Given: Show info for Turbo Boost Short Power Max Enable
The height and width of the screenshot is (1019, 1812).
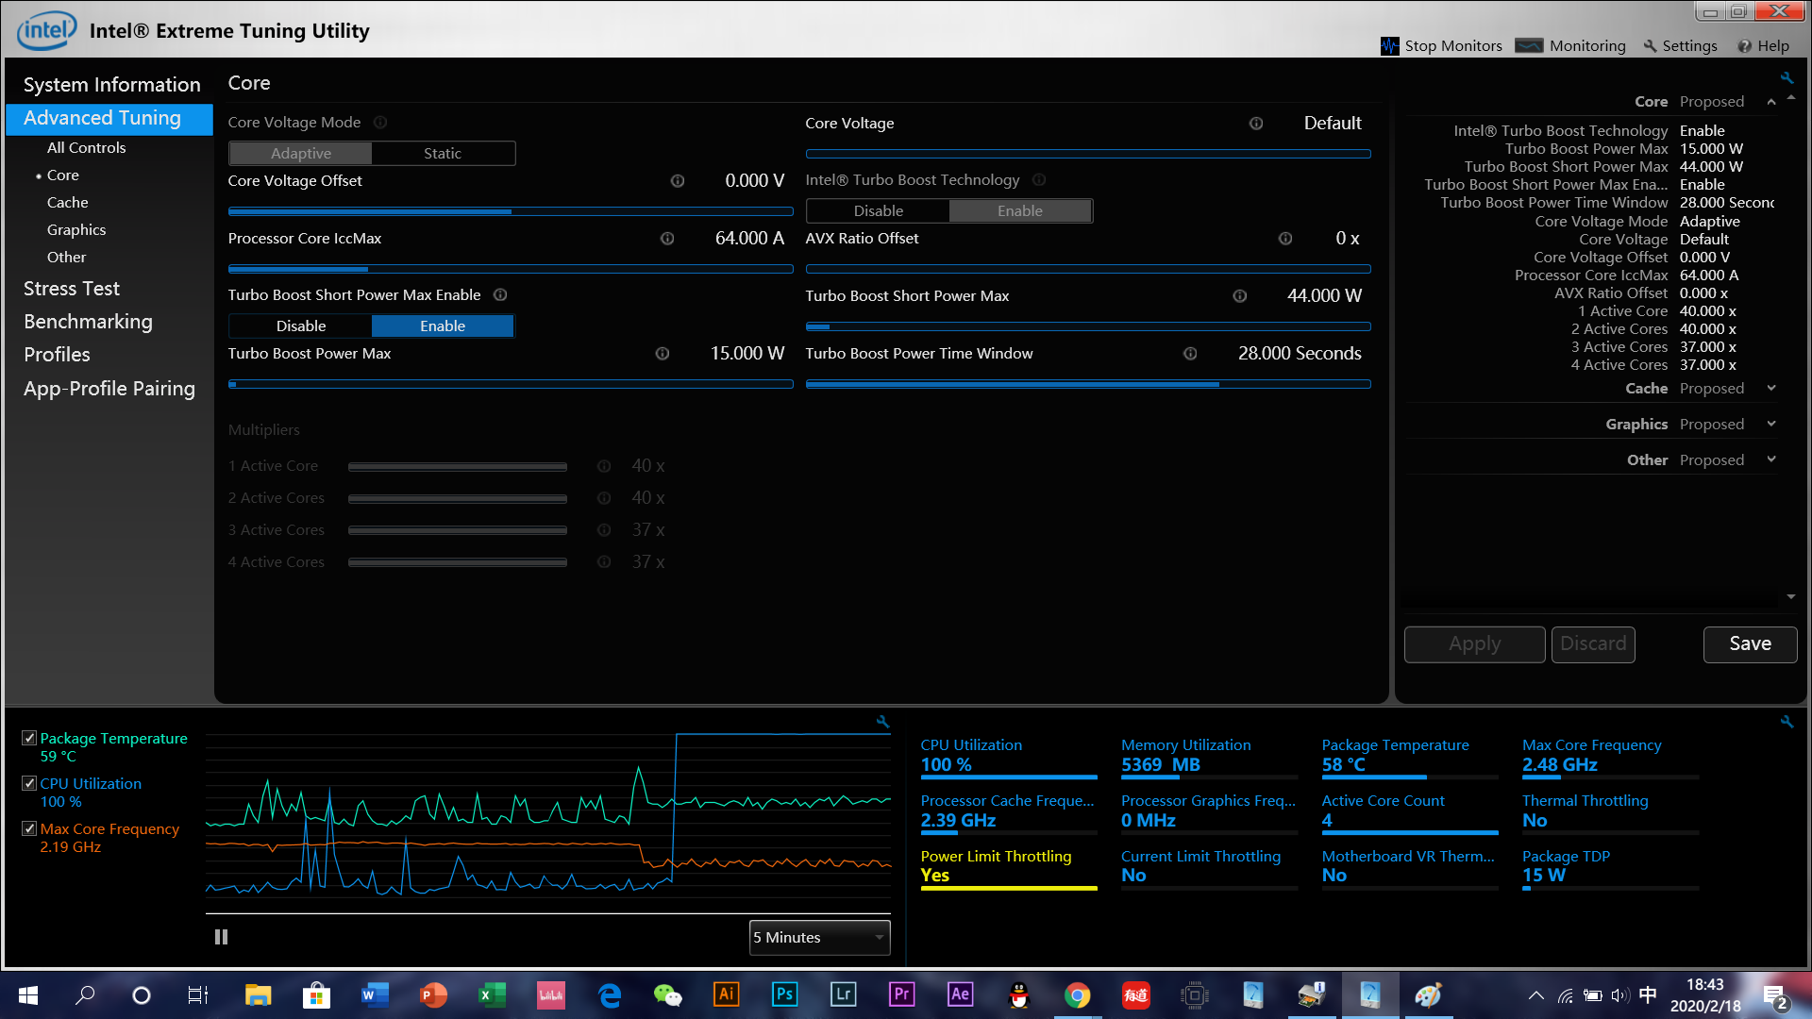Looking at the screenshot, I should coord(500,295).
